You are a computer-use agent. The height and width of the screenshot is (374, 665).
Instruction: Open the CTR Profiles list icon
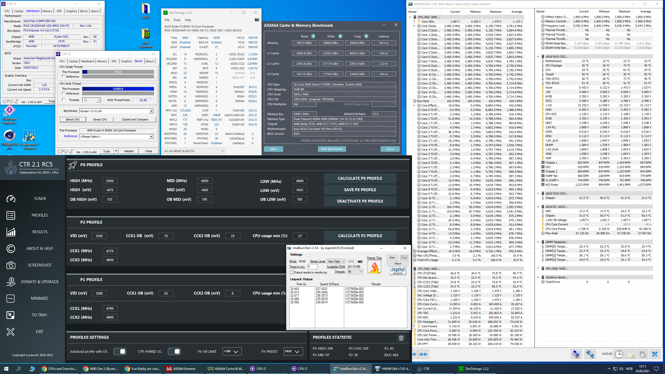[11, 215]
